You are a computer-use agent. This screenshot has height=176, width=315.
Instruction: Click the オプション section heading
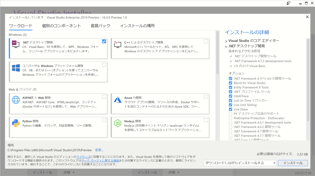[236, 73]
